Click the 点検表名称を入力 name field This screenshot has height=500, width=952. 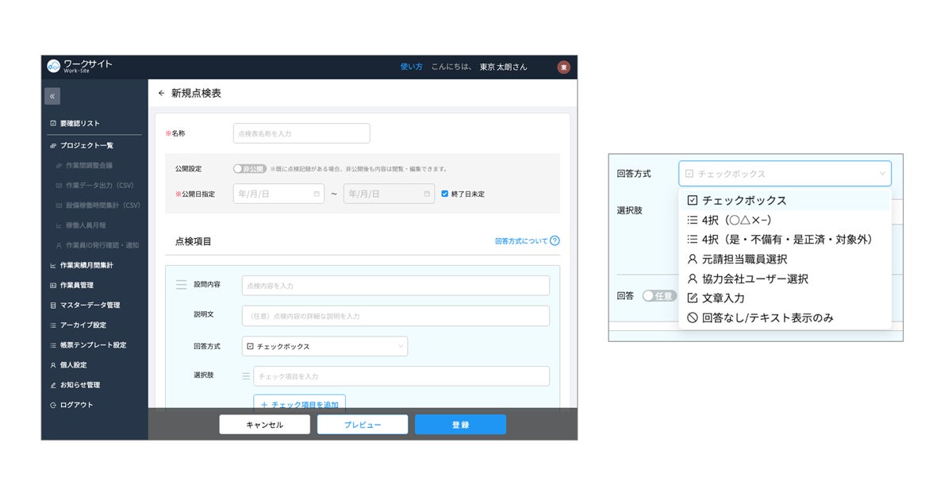301,133
